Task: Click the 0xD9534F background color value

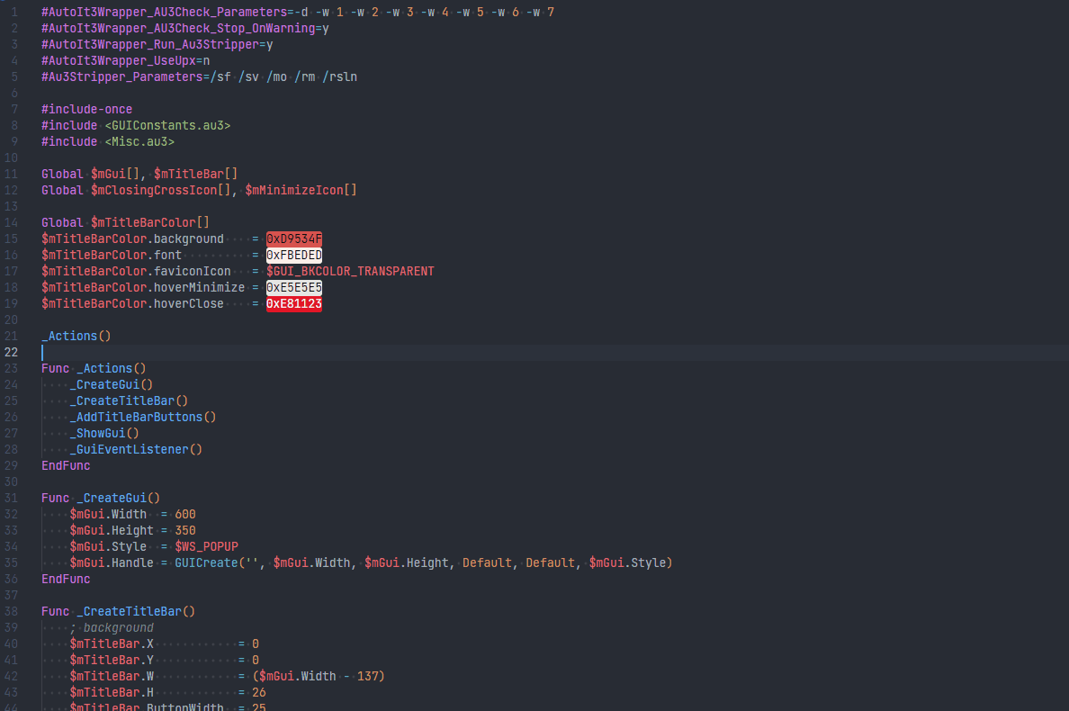Action: click(293, 238)
